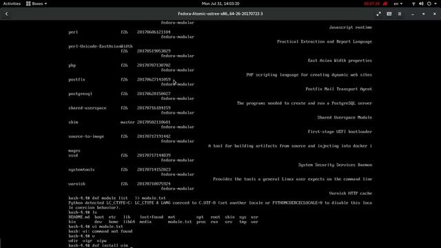441x248 pixels.
Task: Click 'module.txt' in the ls output
Action: pyautogui.click(x=180, y=222)
